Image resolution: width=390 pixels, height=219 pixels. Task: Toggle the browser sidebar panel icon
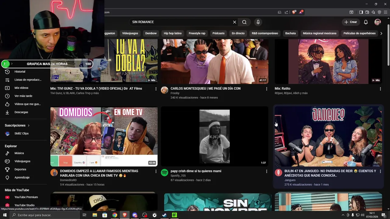(x=361, y=12)
